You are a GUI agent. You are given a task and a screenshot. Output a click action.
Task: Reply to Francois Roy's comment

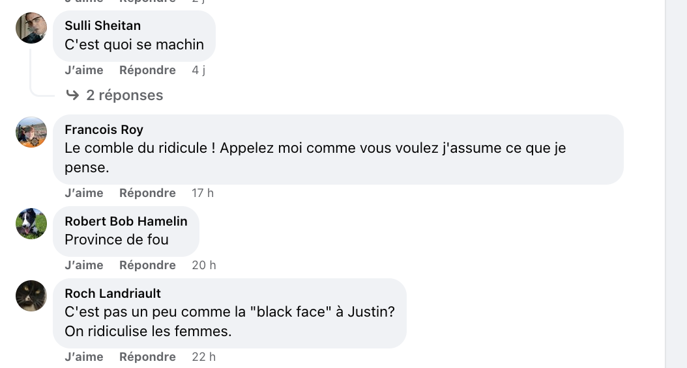(147, 192)
